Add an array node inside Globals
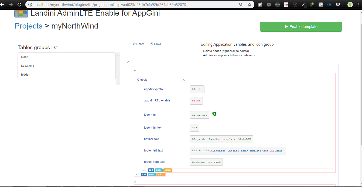 click(x=159, y=170)
